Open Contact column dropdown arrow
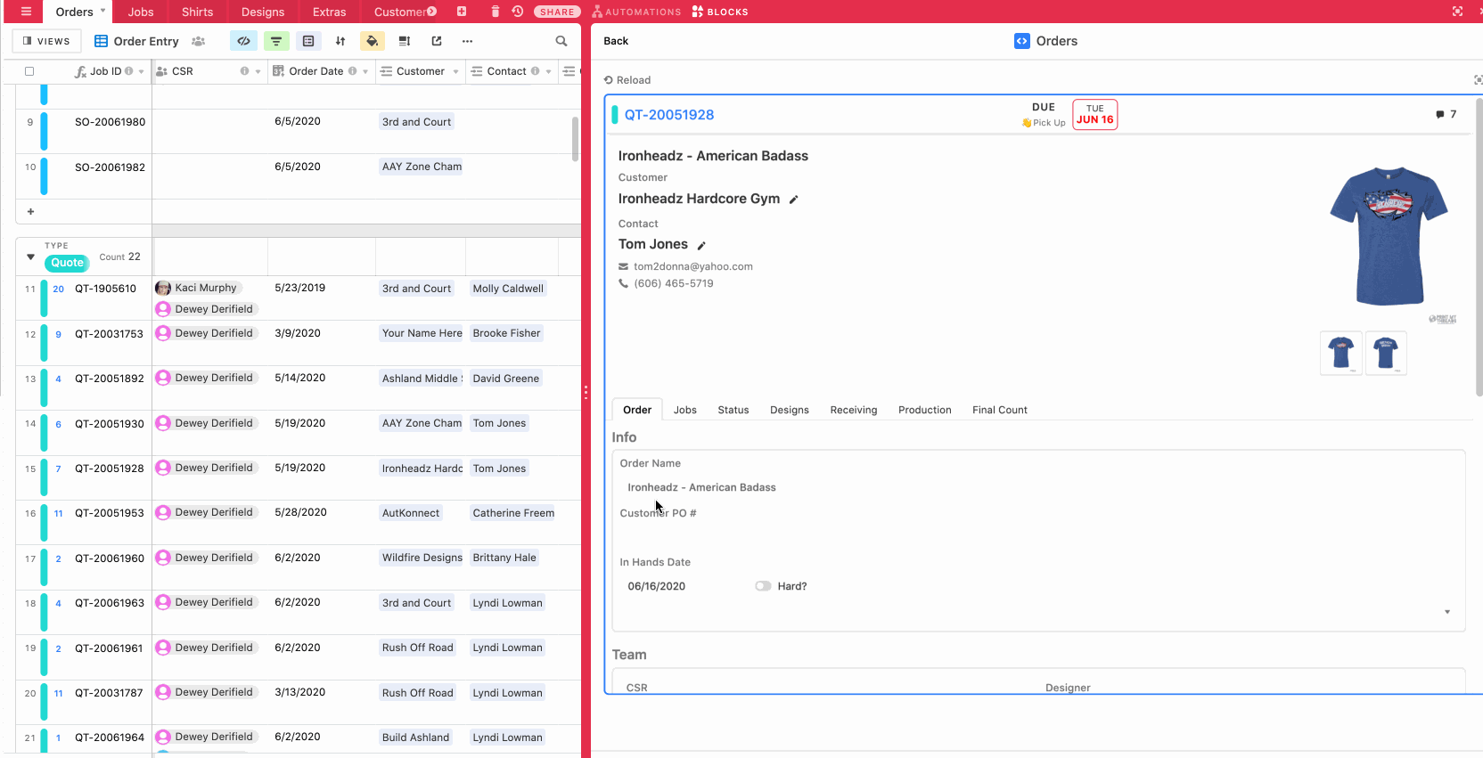Image resolution: width=1483 pixels, height=758 pixels. click(548, 71)
